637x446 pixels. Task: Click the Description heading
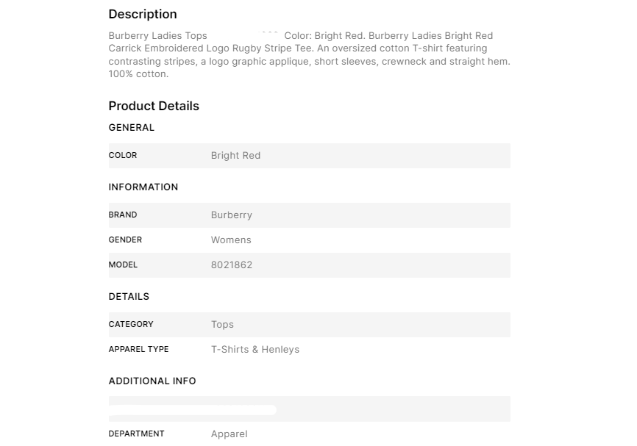pyautogui.click(x=143, y=14)
